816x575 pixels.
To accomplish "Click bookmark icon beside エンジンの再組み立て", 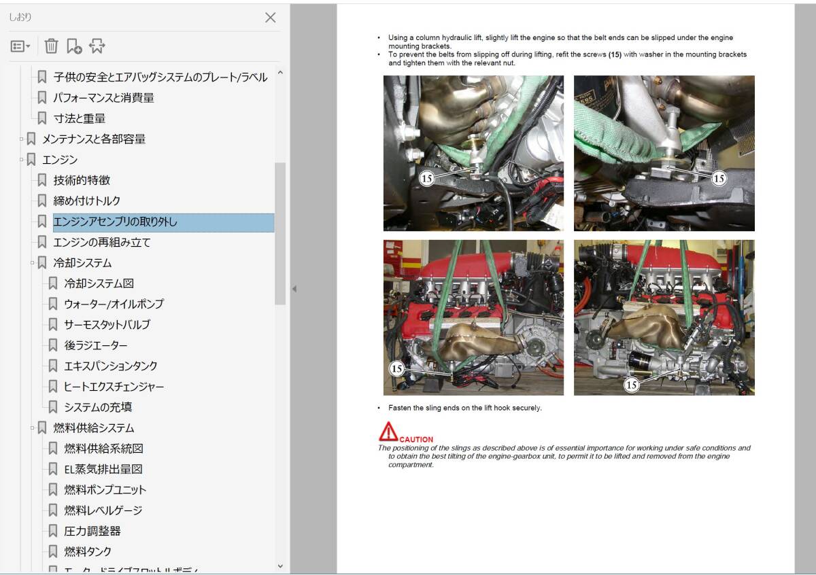I will pos(42,242).
